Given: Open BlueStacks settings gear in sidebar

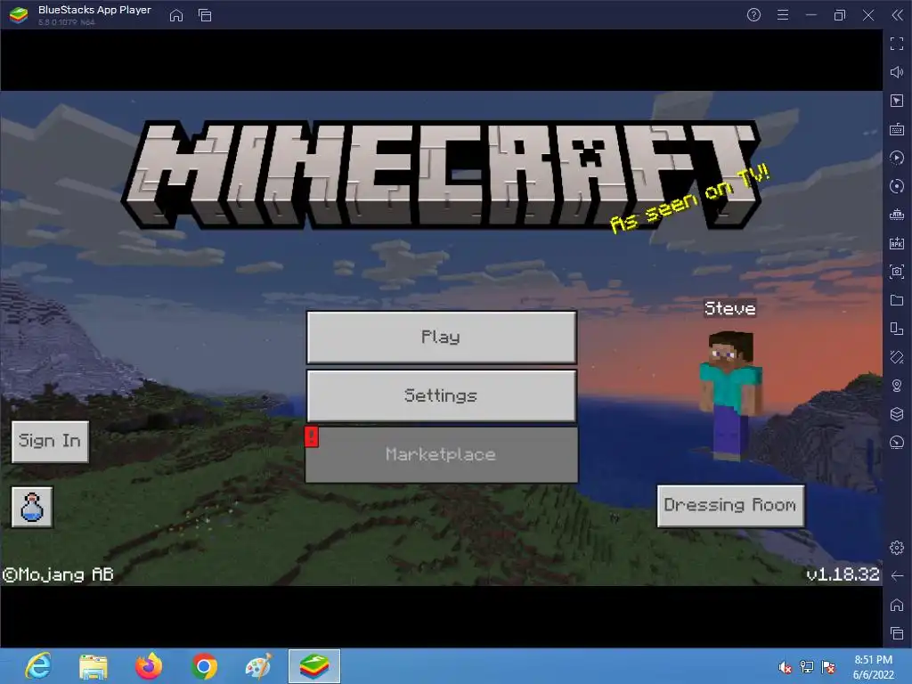Looking at the screenshot, I should click(x=897, y=548).
